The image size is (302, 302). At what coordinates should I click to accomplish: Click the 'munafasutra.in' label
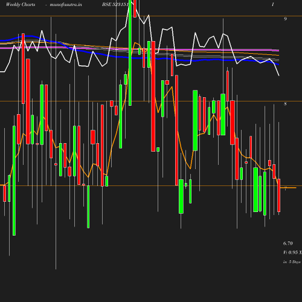(66, 4)
